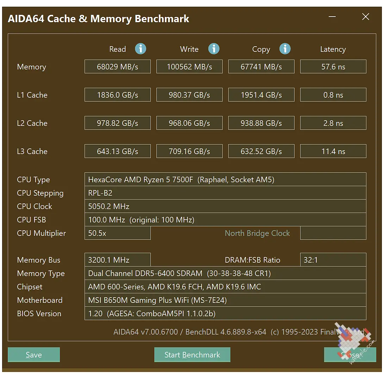Click the L2 Cache row label
The height and width of the screenshot is (373, 384).
click(x=32, y=123)
